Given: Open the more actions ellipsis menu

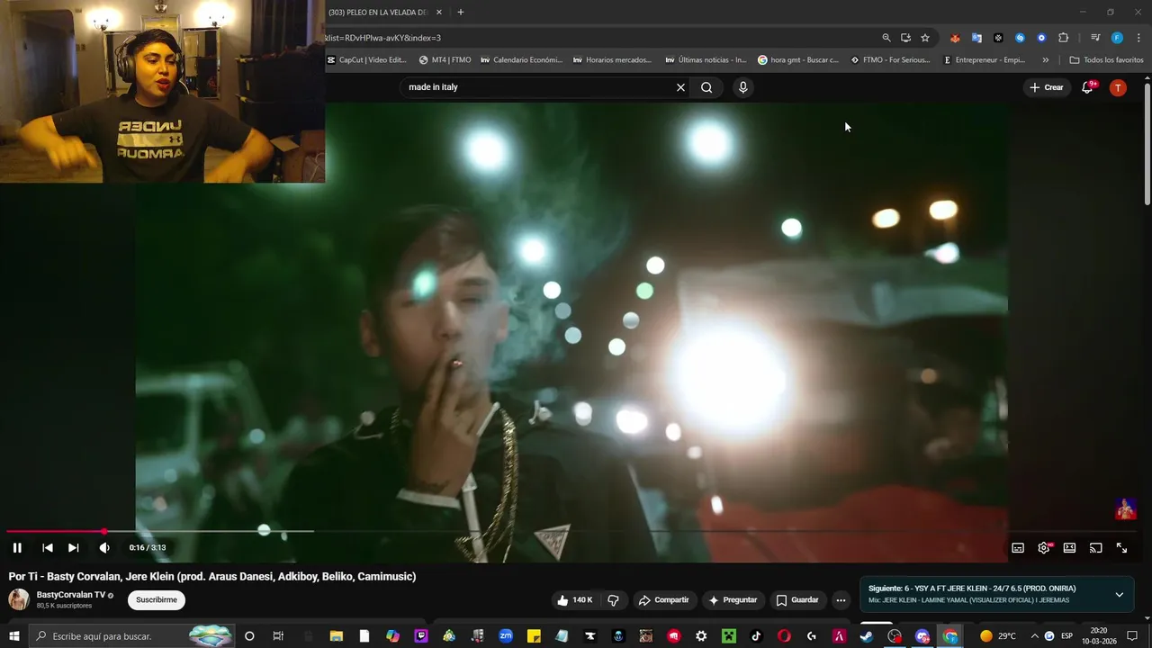Looking at the screenshot, I should pyautogui.click(x=841, y=600).
